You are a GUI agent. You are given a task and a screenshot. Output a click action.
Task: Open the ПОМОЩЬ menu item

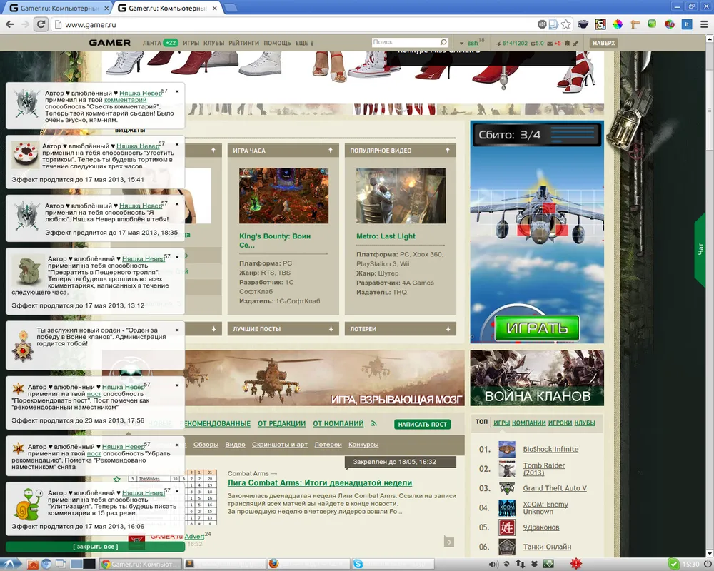277,44
